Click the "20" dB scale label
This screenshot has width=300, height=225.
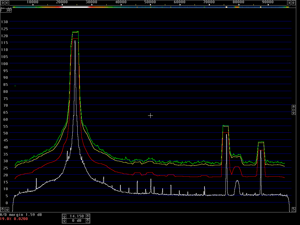pos(6,175)
